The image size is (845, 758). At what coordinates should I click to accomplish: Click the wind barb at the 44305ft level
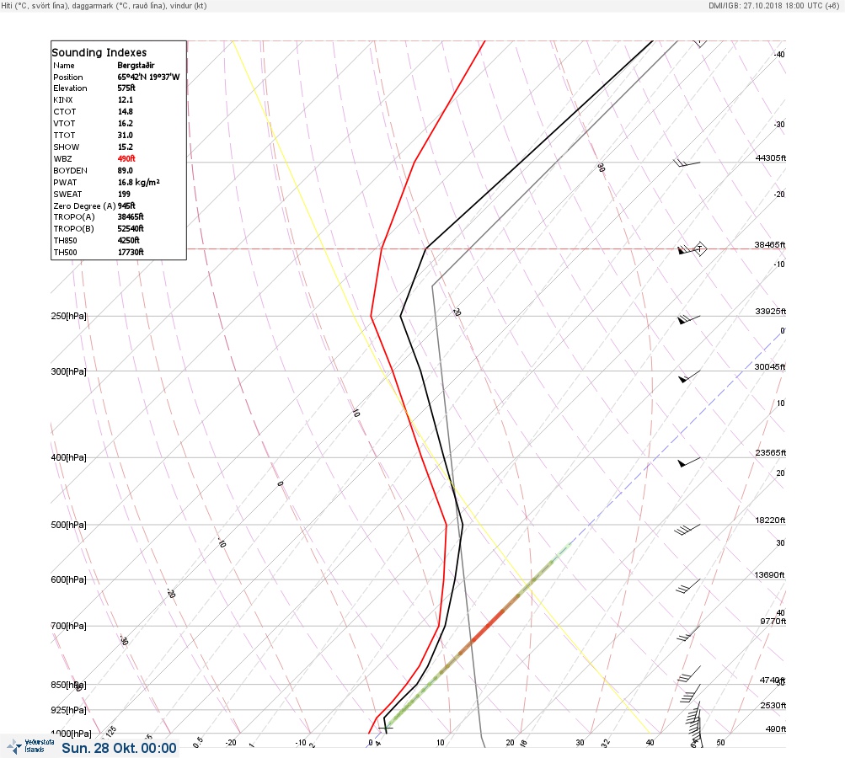click(687, 163)
